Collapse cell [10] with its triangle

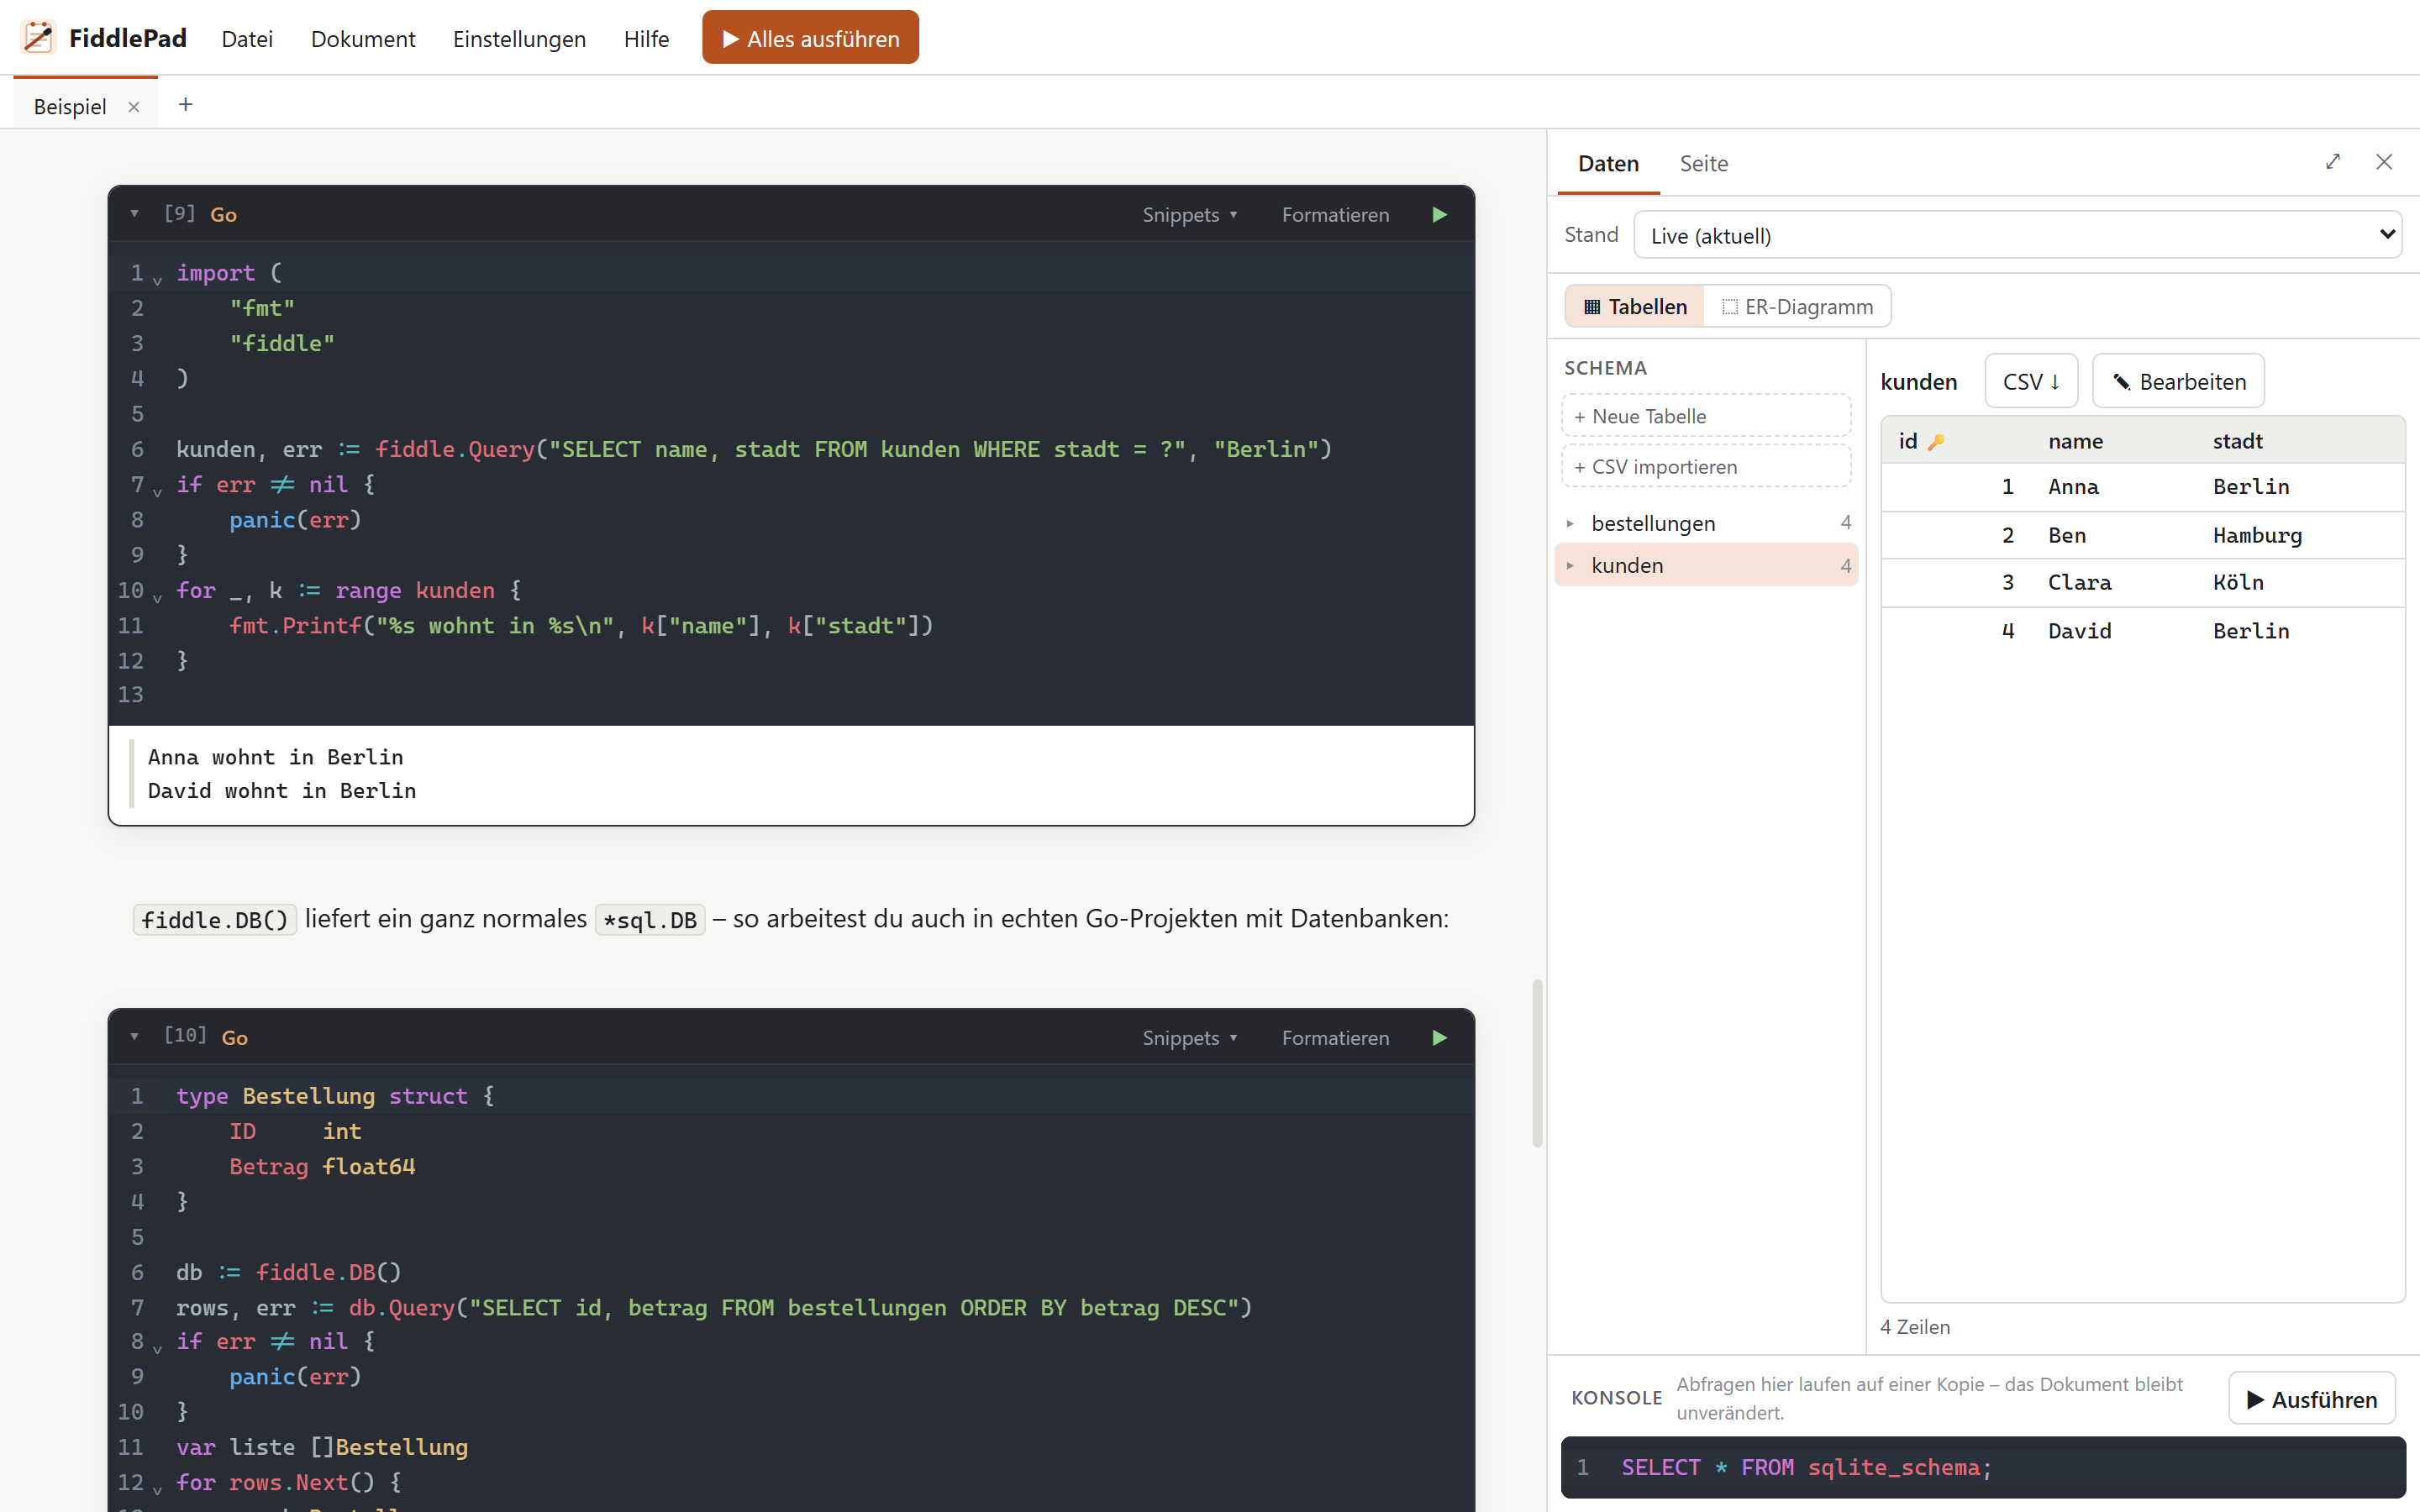tap(134, 1037)
